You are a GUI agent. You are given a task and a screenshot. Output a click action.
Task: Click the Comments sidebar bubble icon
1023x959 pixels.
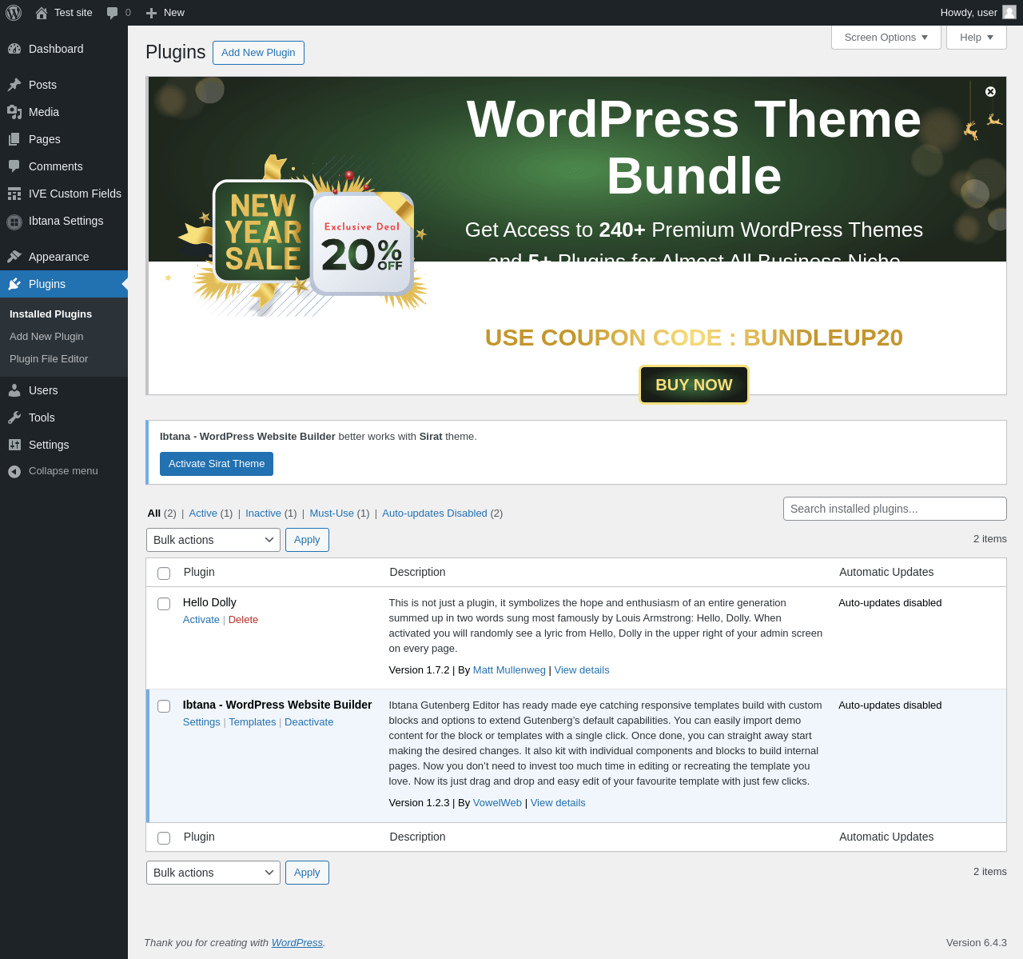[x=14, y=166]
